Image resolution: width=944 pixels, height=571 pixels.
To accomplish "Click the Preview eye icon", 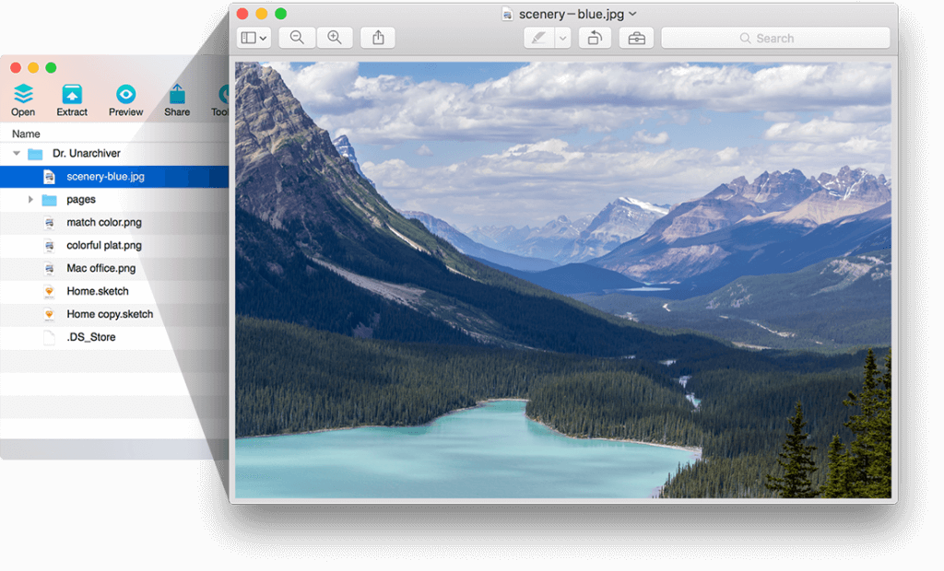I will pyautogui.click(x=125, y=95).
